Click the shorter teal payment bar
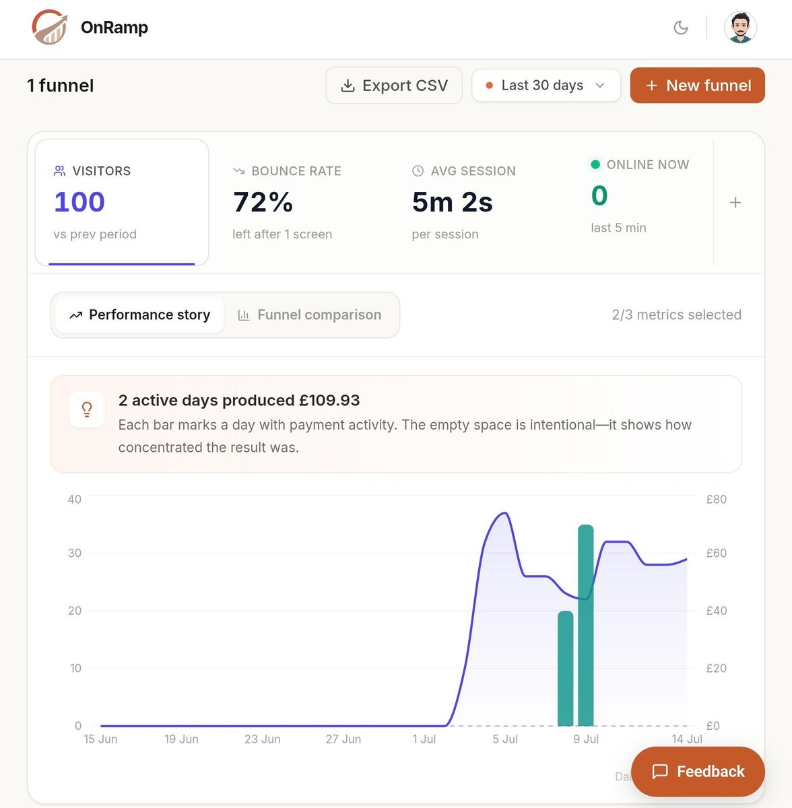This screenshot has height=808, width=792. 566,669
